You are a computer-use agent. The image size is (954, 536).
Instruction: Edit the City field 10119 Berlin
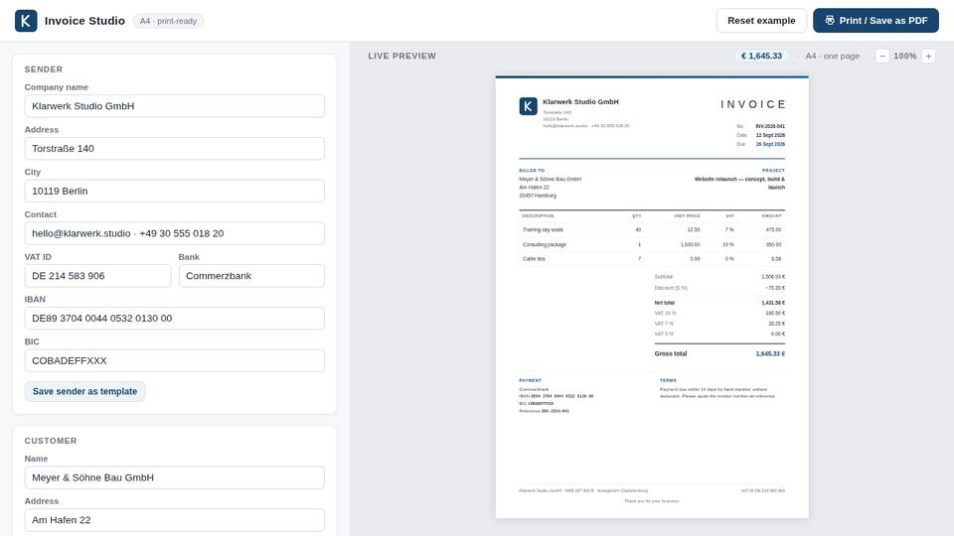coord(175,191)
